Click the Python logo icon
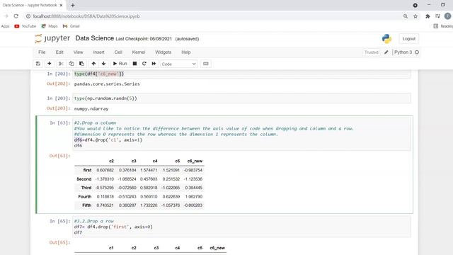Viewport: 453px width, 255px height. pos(386,39)
